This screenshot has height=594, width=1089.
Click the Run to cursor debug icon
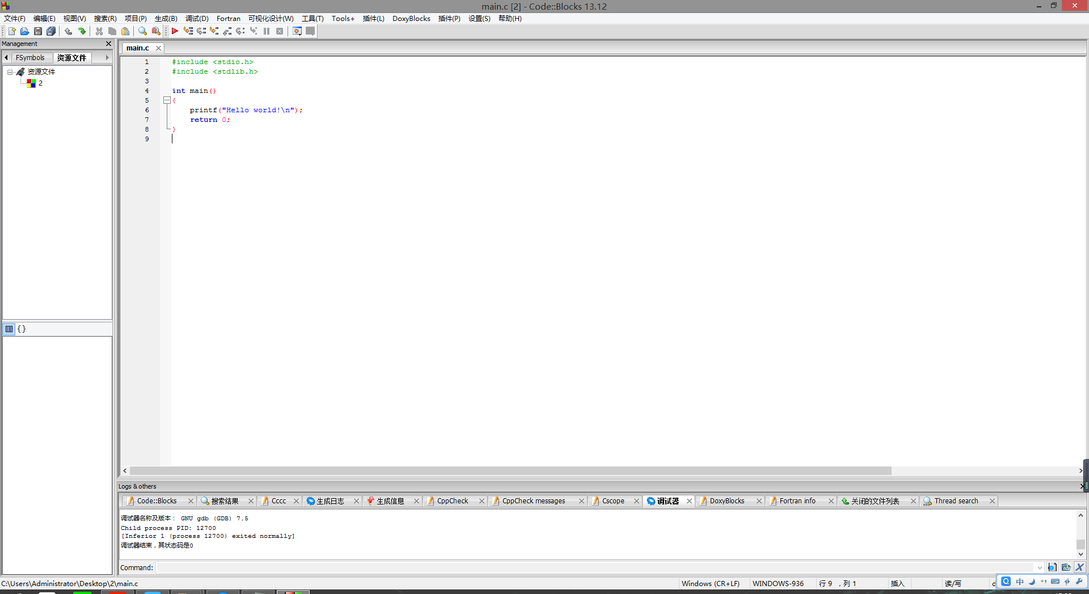(188, 31)
